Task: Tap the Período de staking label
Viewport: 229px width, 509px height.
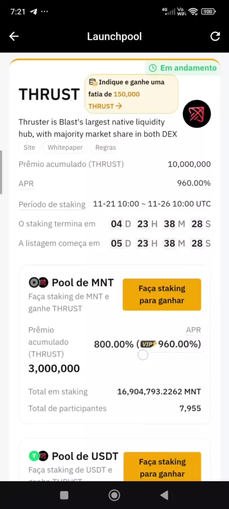Action: tap(52, 204)
